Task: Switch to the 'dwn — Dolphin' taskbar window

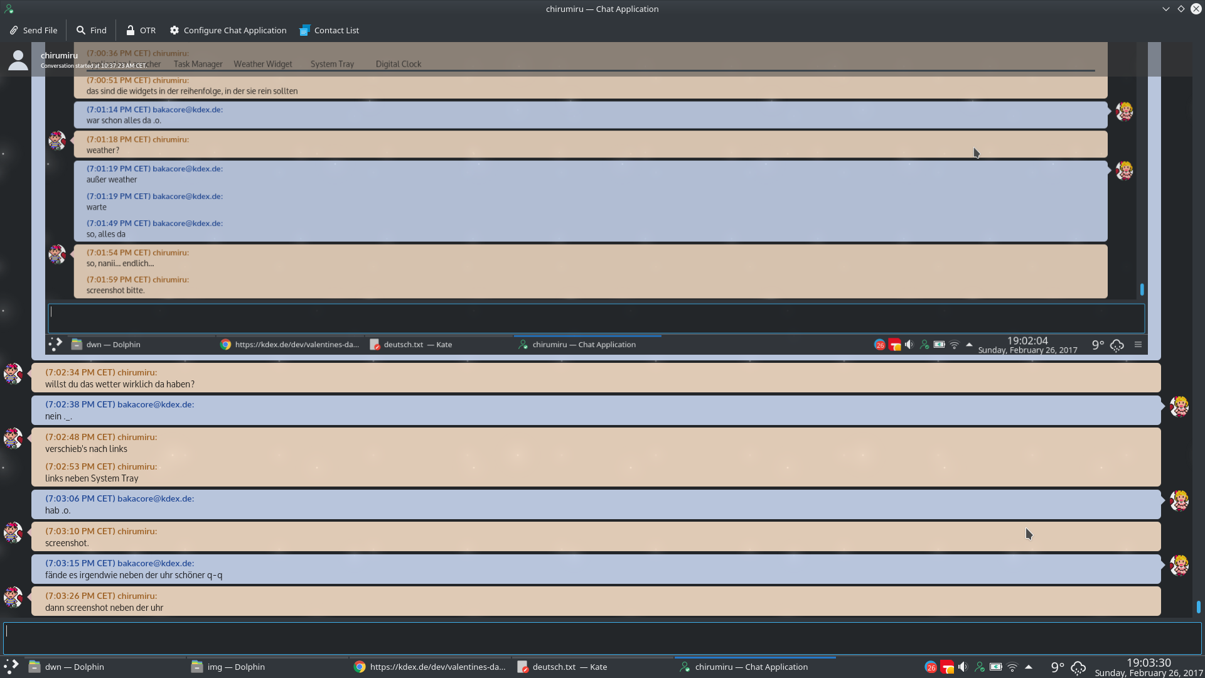Action: pyautogui.click(x=107, y=667)
